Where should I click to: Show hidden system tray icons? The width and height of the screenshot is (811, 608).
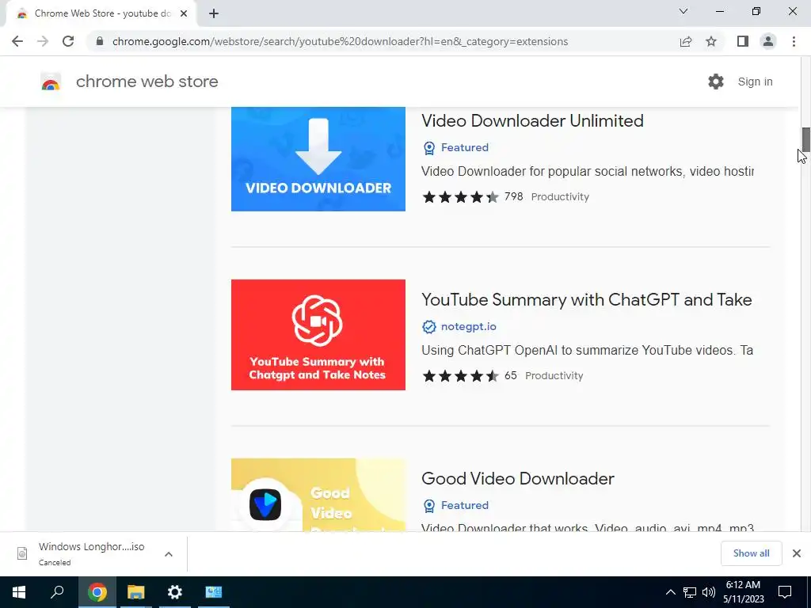pos(670,592)
